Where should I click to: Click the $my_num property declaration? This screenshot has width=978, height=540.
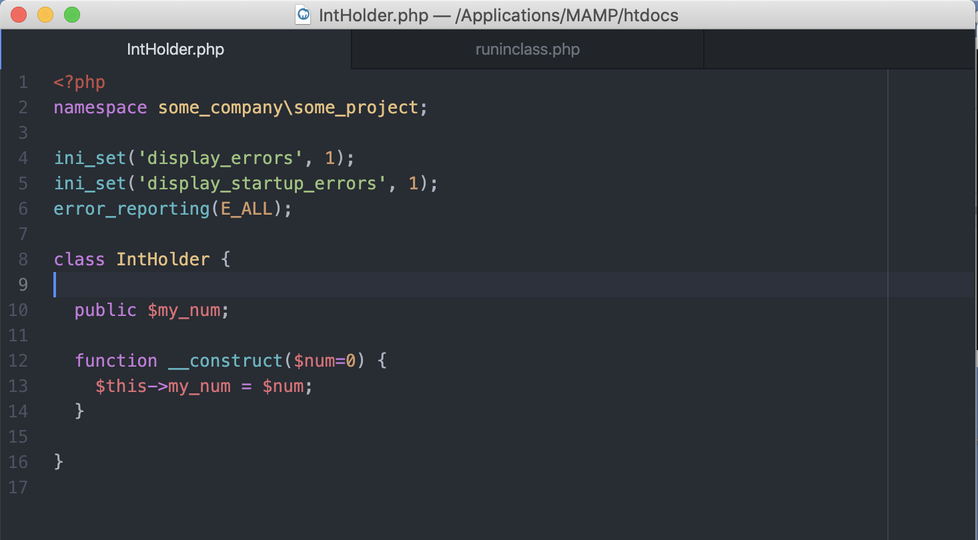(187, 310)
